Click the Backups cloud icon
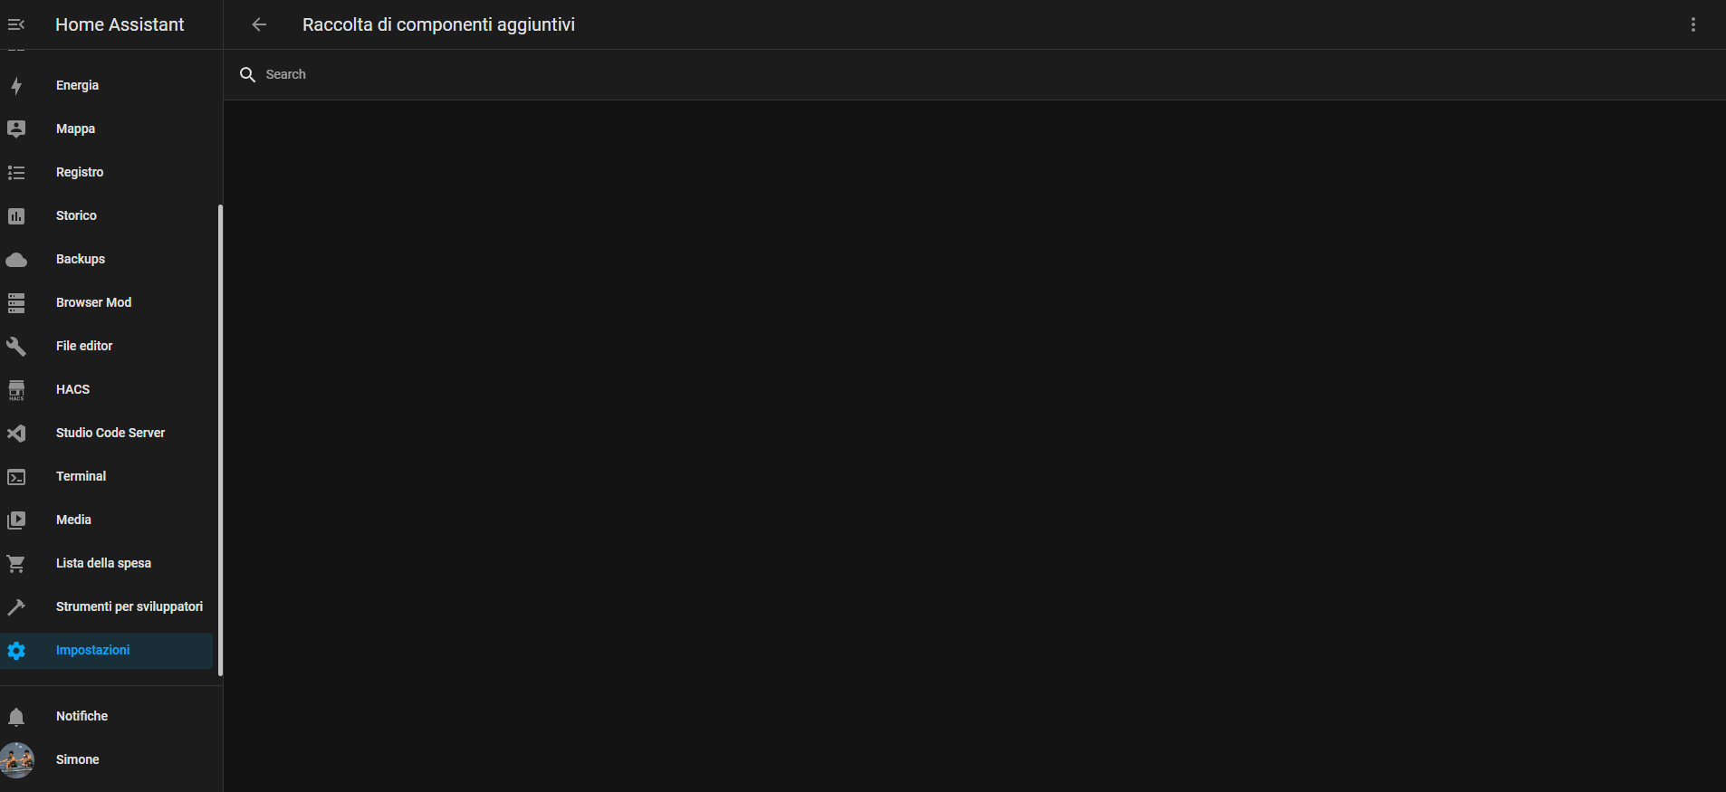1726x792 pixels. point(16,260)
